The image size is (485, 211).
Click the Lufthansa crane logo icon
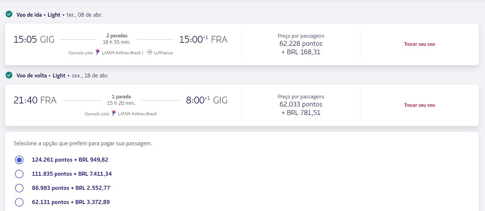(x=150, y=52)
